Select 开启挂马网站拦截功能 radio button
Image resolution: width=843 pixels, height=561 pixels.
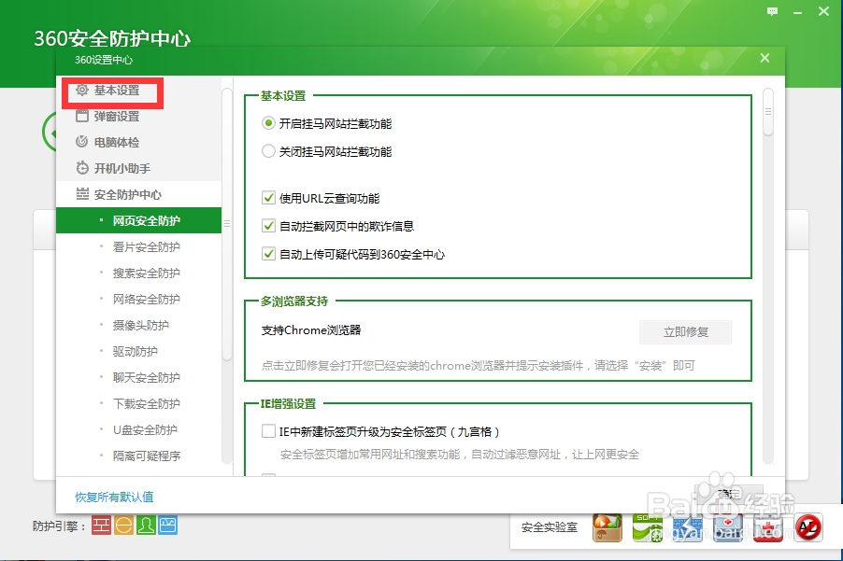(268, 123)
